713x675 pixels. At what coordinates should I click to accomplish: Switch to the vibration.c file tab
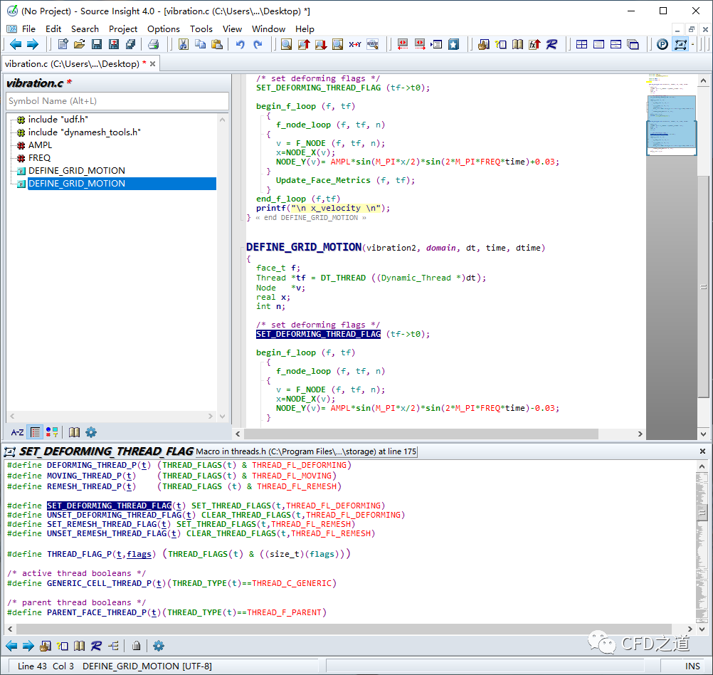click(x=71, y=63)
